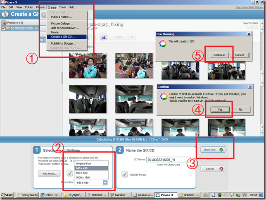Click Cancel button below Burn Disc
The width and height of the screenshot is (266, 200).
[213, 169]
